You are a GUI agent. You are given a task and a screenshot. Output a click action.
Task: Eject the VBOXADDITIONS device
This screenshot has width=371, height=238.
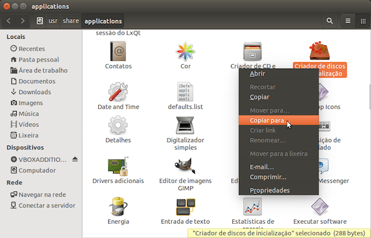pos(75,159)
